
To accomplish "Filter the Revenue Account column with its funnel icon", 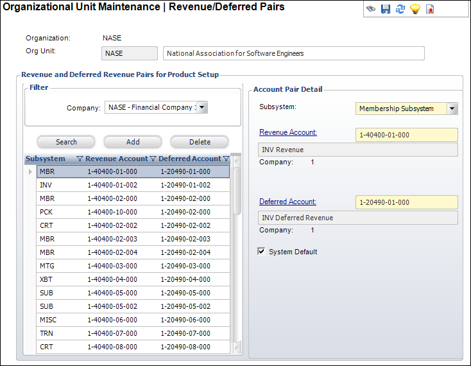I will point(153,159).
